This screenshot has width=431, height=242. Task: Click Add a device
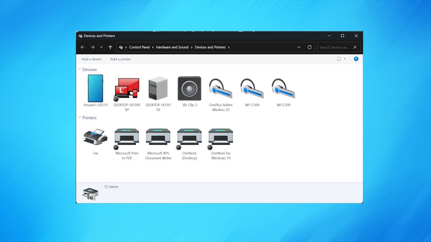(x=92, y=59)
